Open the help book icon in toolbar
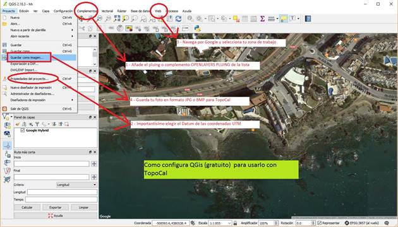 coord(308,18)
